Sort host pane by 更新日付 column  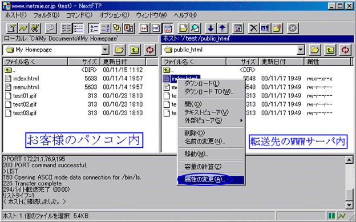coord(281,62)
